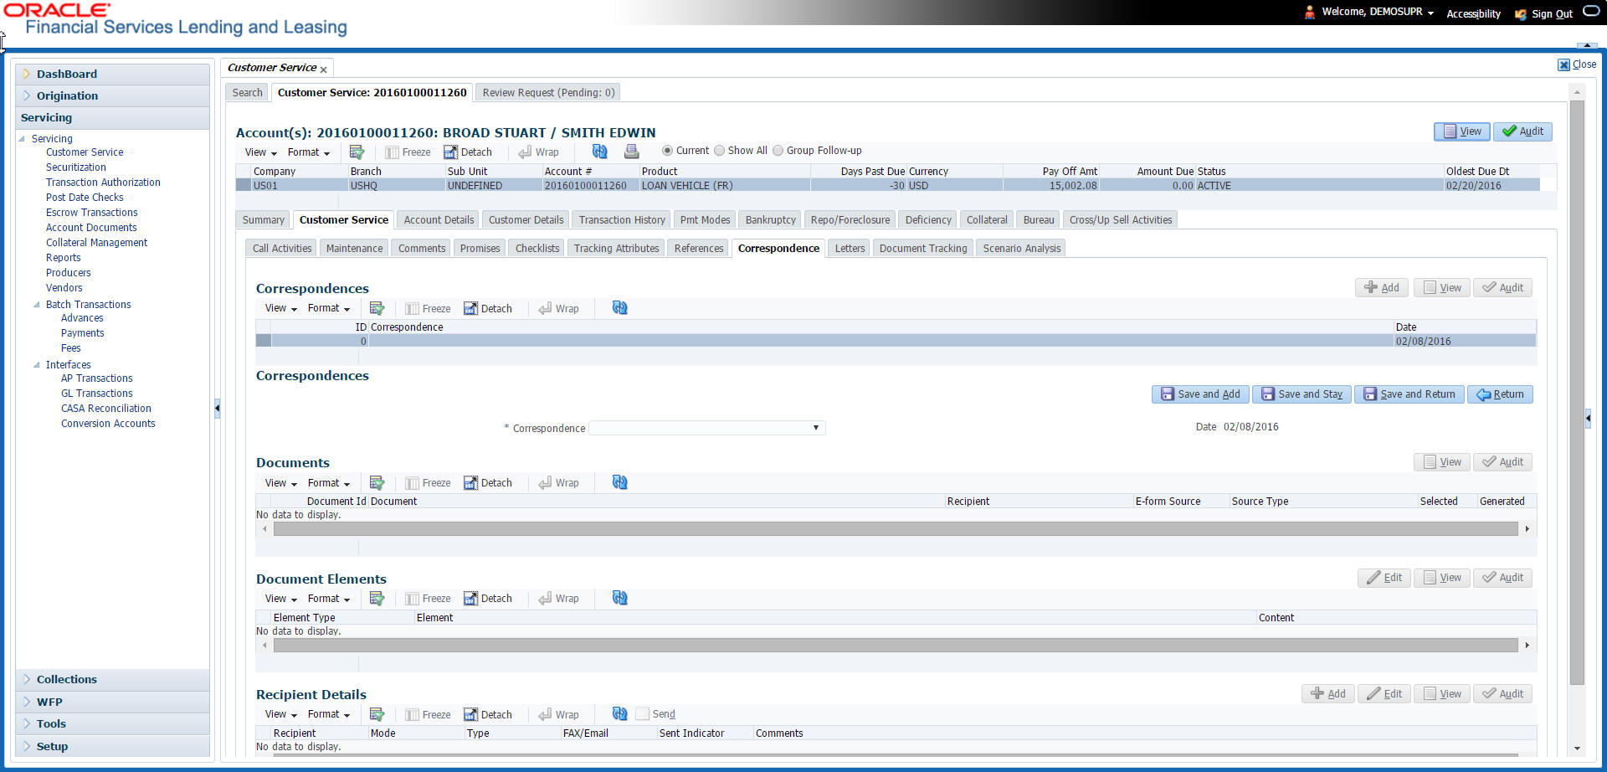Click the Sign Out icon
The width and height of the screenshot is (1607, 772).
click(x=1521, y=13)
